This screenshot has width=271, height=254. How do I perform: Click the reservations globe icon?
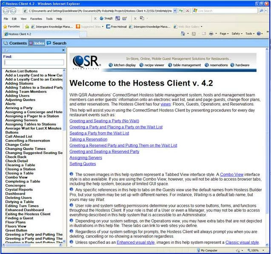click(206, 65)
